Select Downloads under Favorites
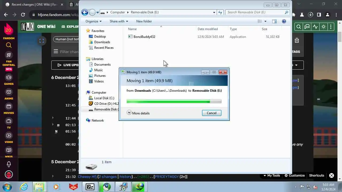Viewport: 342px width, 192px height. pos(102,42)
